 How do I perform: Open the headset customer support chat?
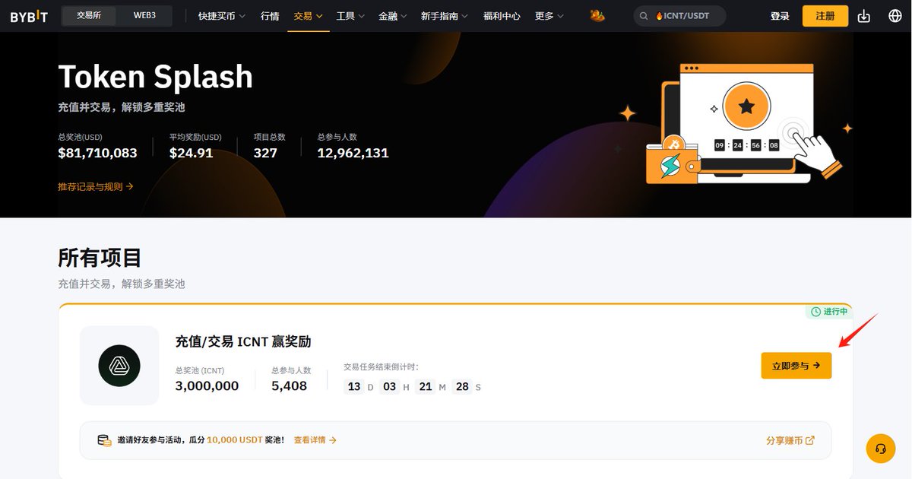(x=881, y=448)
